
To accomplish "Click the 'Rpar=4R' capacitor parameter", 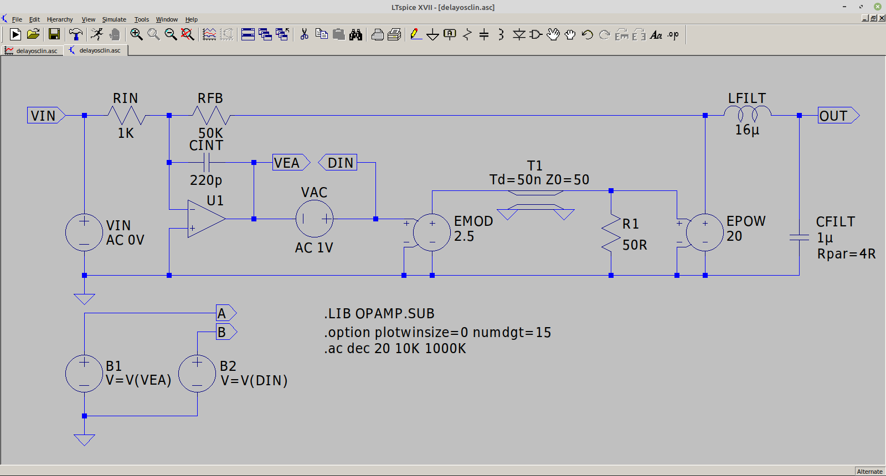I will click(846, 254).
